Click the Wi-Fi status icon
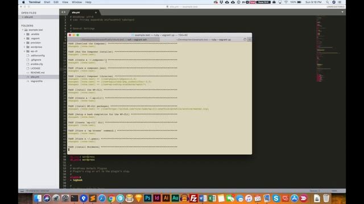 point(286,2)
